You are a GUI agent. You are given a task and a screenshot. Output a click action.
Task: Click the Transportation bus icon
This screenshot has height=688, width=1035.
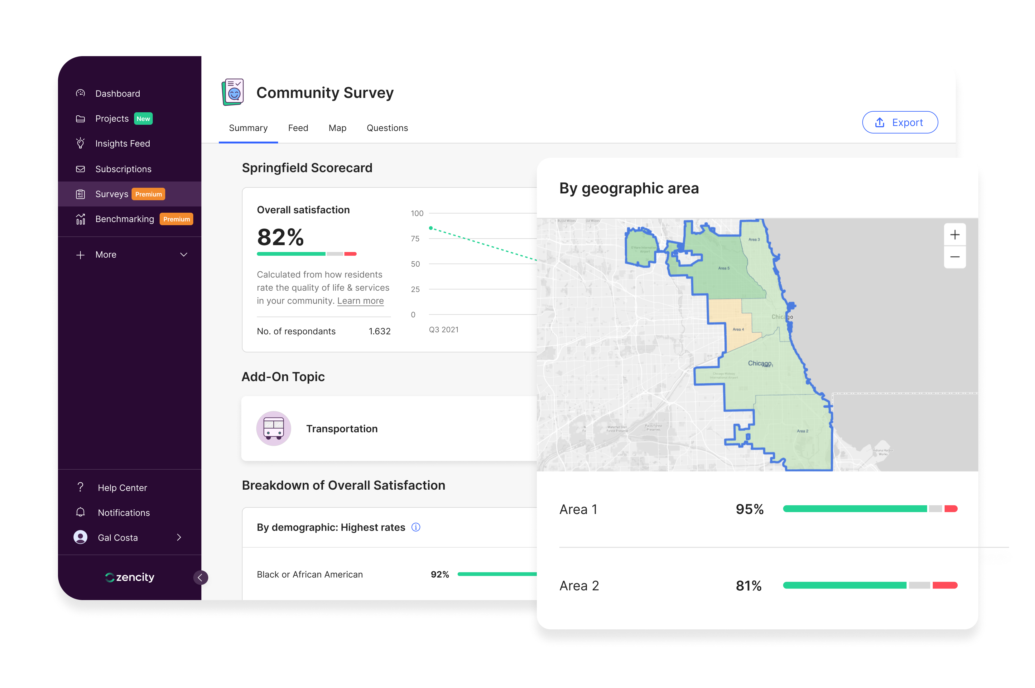pos(274,428)
